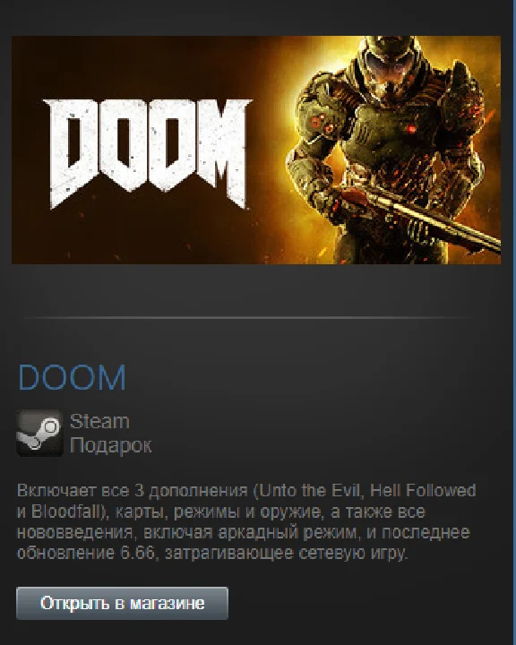Click the white DOOM logo in banner
This screenshot has width=516, height=645.
pos(147,154)
